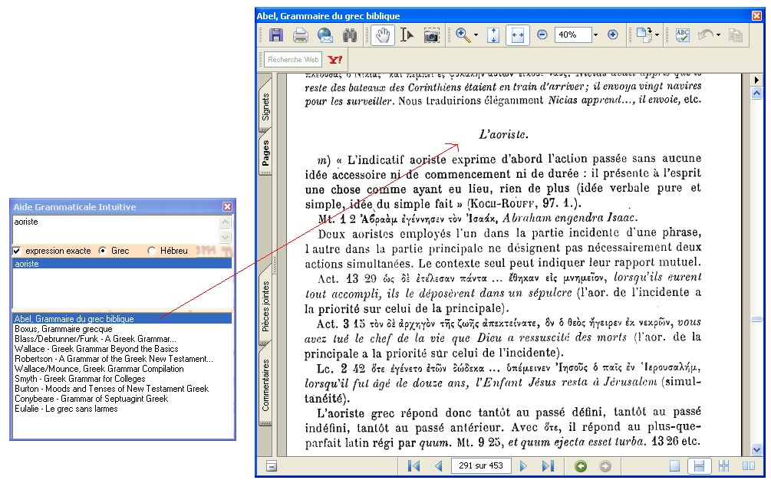The height and width of the screenshot is (480, 771).
Task: Select the Grec radio button
Action: 102,251
